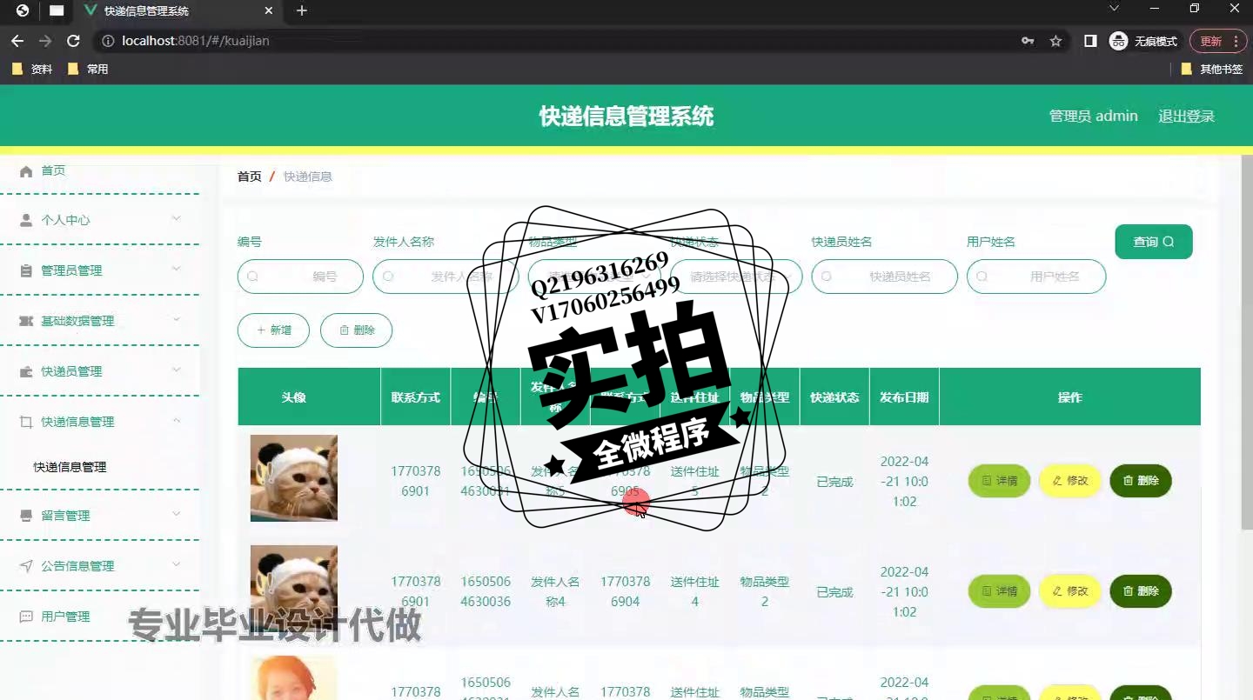The image size is (1253, 700).
Task: Click the cat avatar in 发件人名称4 row
Action: pyautogui.click(x=294, y=589)
